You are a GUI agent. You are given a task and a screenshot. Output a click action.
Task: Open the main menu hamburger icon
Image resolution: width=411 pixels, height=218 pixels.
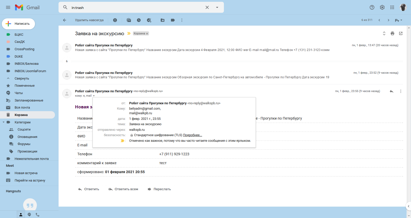(8, 7)
